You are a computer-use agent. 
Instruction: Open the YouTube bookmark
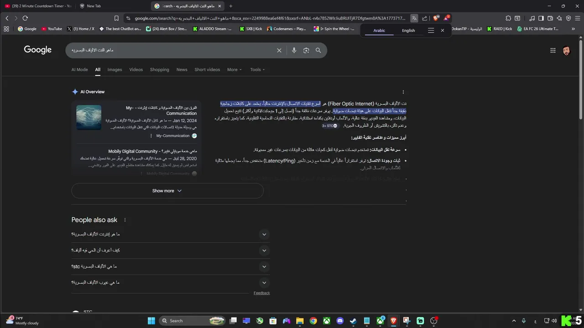[x=52, y=29]
